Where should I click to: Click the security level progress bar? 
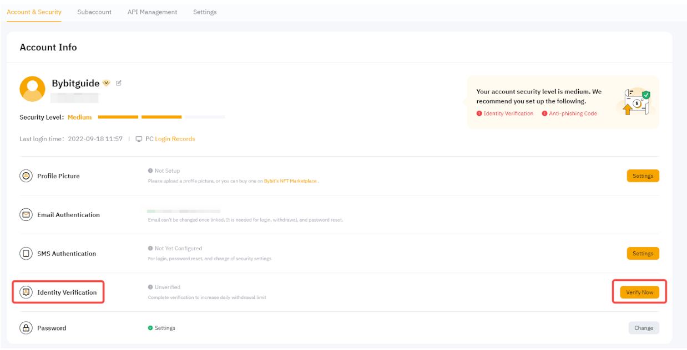coord(161,117)
